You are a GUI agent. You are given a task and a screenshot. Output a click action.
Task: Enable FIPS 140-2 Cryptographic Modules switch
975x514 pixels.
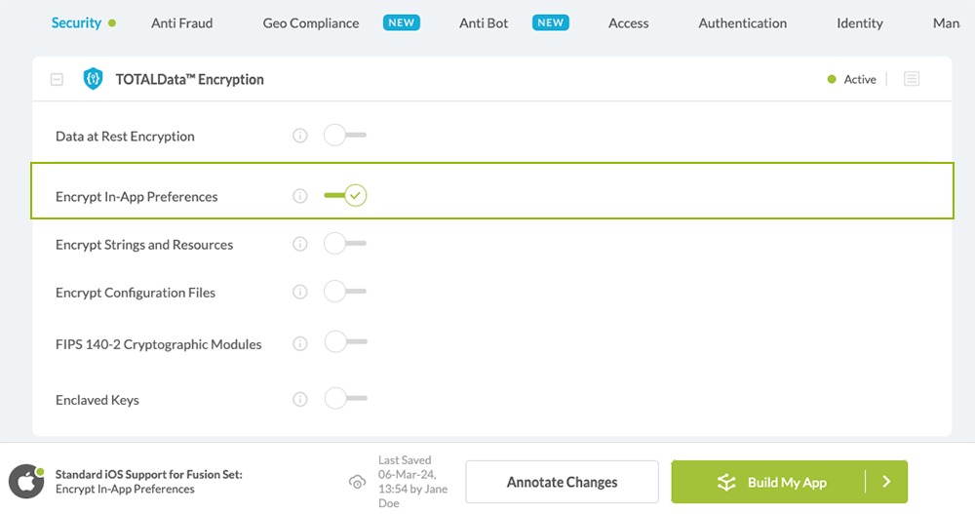[x=345, y=343]
